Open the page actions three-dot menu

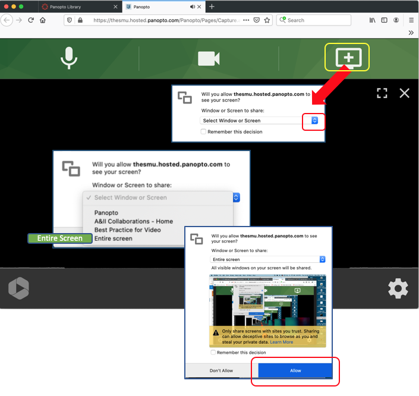(246, 20)
